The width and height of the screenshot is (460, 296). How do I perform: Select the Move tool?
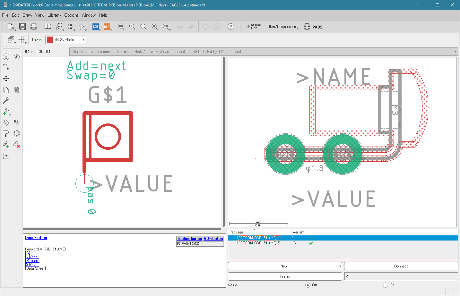(x=6, y=79)
